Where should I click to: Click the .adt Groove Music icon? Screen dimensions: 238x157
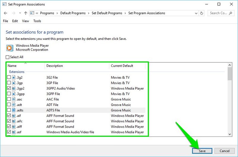coord(14,105)
